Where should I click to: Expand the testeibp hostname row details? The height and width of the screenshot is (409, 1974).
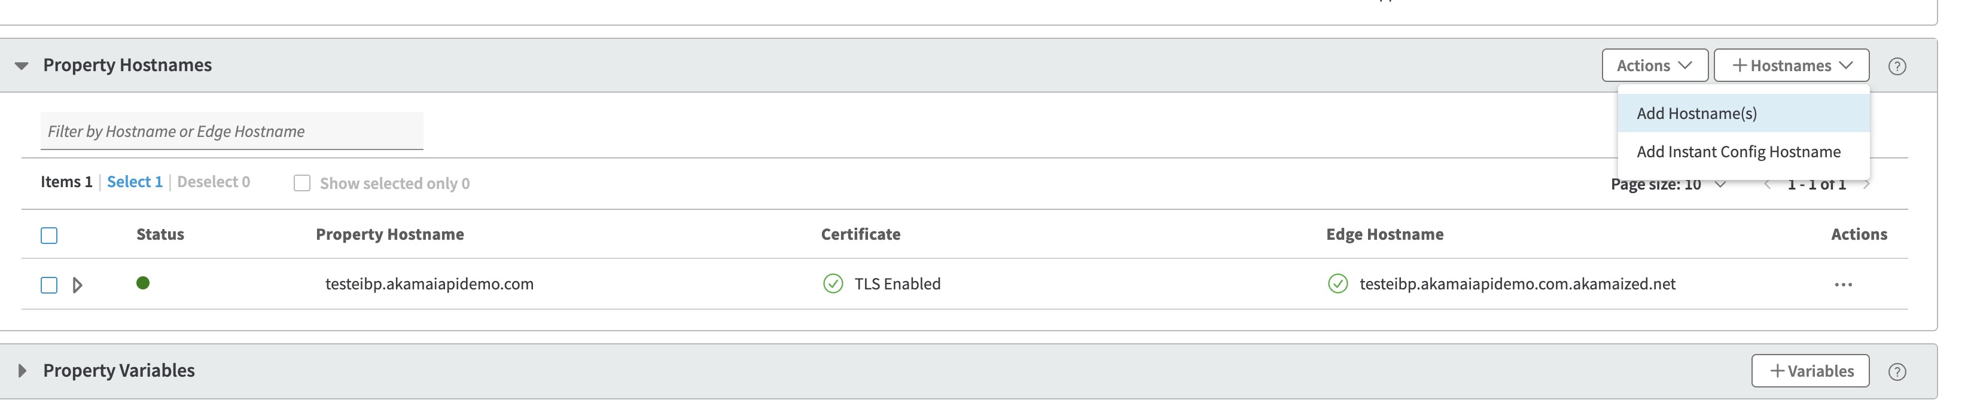pos(77,285)
